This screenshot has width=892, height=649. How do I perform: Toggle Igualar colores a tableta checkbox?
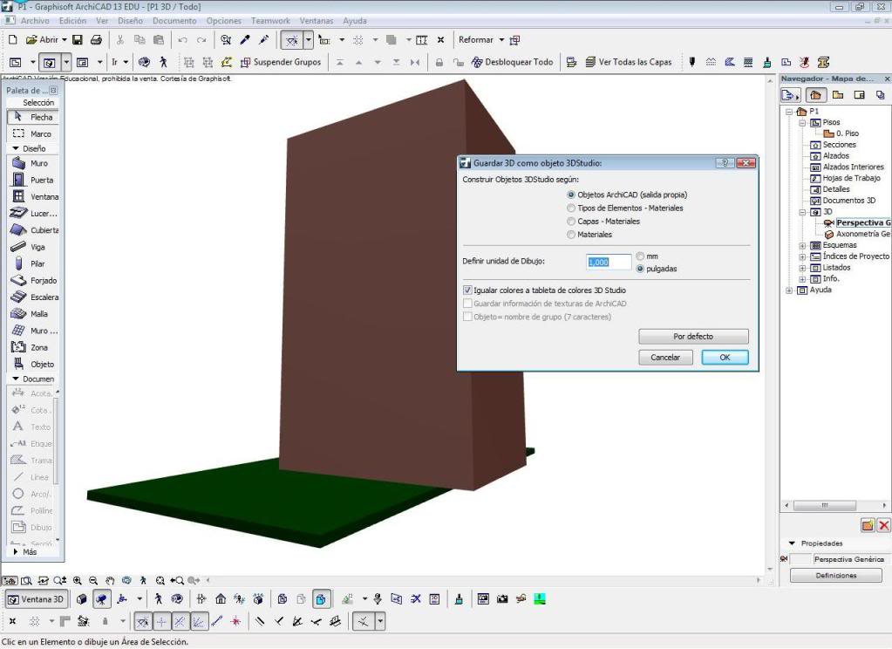[467, 290]
